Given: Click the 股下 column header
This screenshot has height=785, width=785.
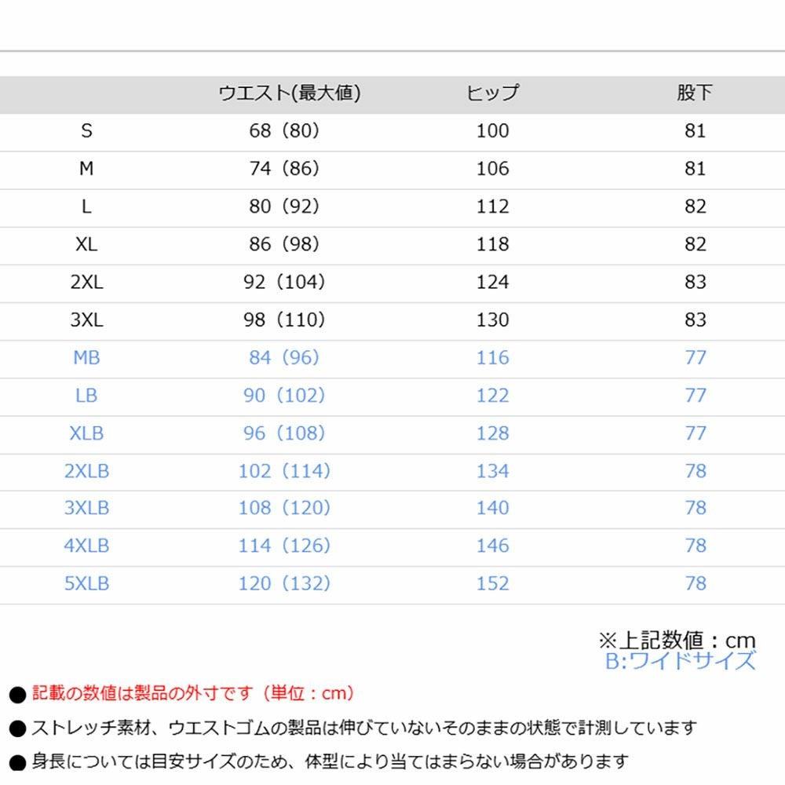Looking at the screenshot, I should (x=695, y=93).
